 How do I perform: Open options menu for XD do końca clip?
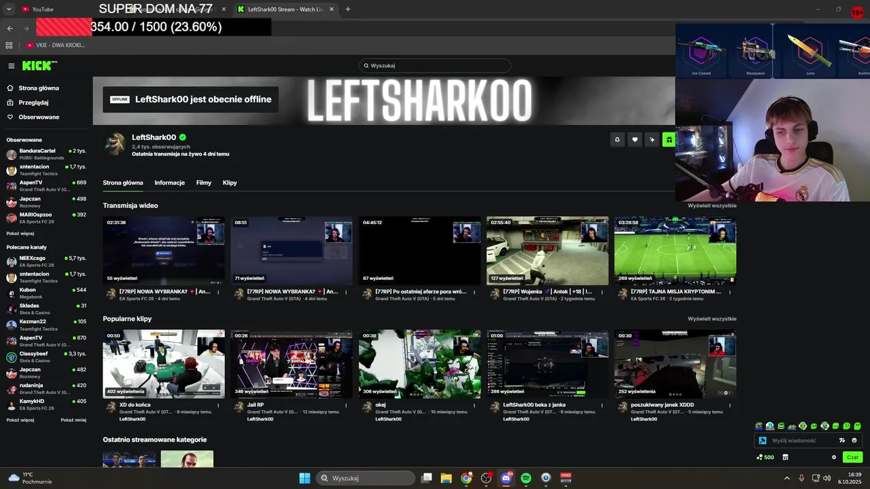[218, 405]
